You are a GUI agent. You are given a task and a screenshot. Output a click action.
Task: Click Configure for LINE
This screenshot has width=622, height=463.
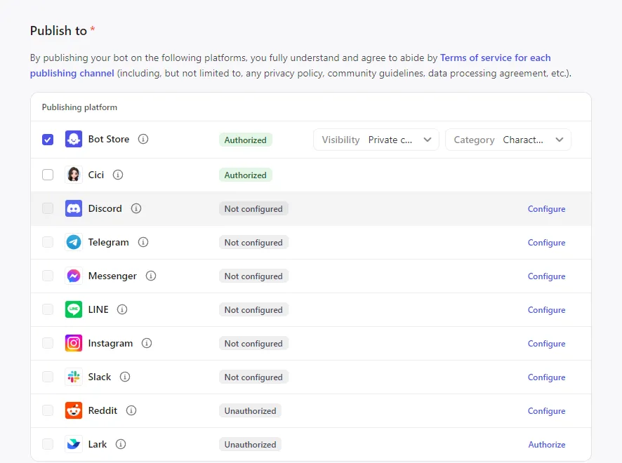point(546,310)
